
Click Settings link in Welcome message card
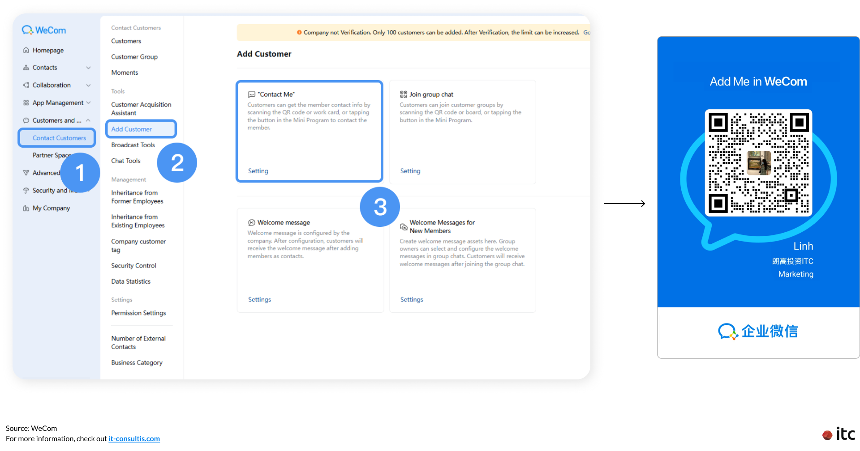point(260,299)
